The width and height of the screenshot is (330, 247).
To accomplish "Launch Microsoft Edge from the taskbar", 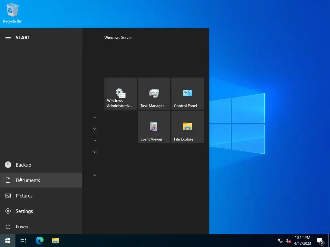I will click(40, 241).
